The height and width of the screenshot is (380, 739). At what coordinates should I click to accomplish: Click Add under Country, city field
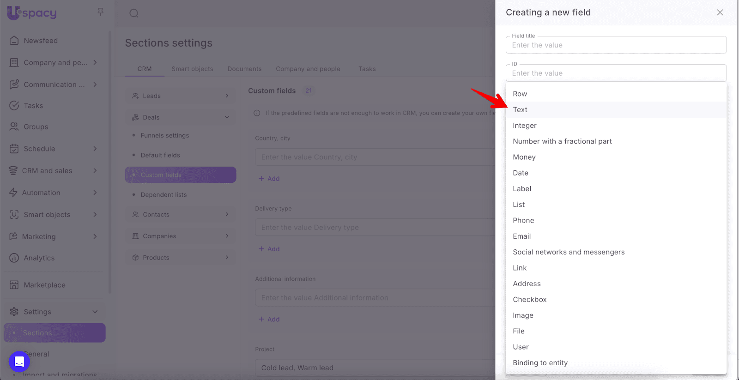(x=269, y=179)
